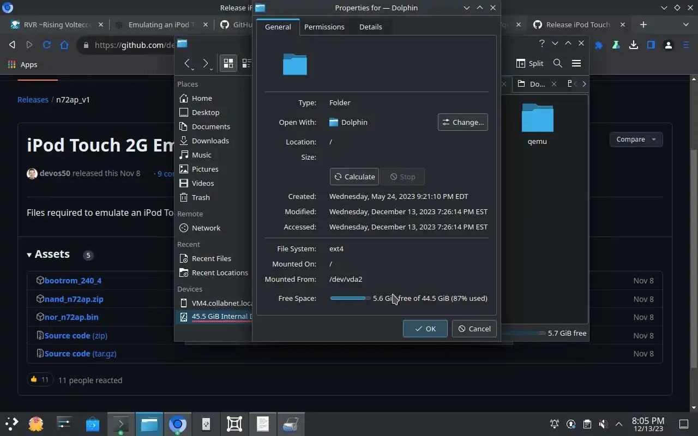The height and width of the screenshot is (436, 698).
Task: Open browser downloads icon
Action: pos(633,45)
